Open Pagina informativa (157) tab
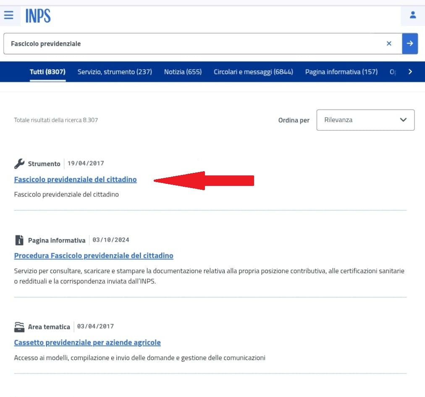Screen dimensions: 425x397 (341, 72)
